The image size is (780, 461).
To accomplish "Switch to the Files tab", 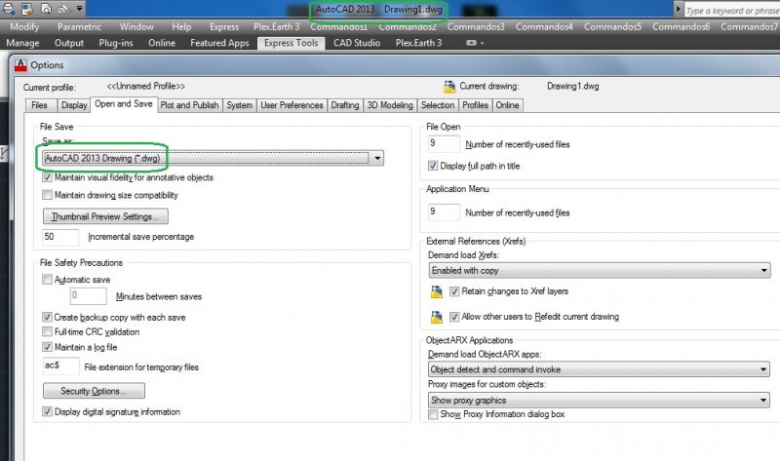I will click(x=39, y=105).
